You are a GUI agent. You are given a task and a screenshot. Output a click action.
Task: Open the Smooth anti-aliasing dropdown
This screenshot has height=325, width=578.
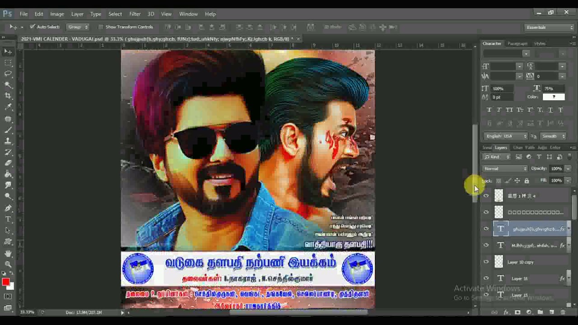click(x=553, y=136)
